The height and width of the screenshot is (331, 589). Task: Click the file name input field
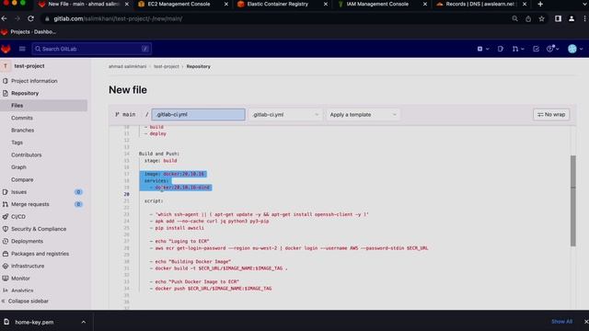[199, 114]
